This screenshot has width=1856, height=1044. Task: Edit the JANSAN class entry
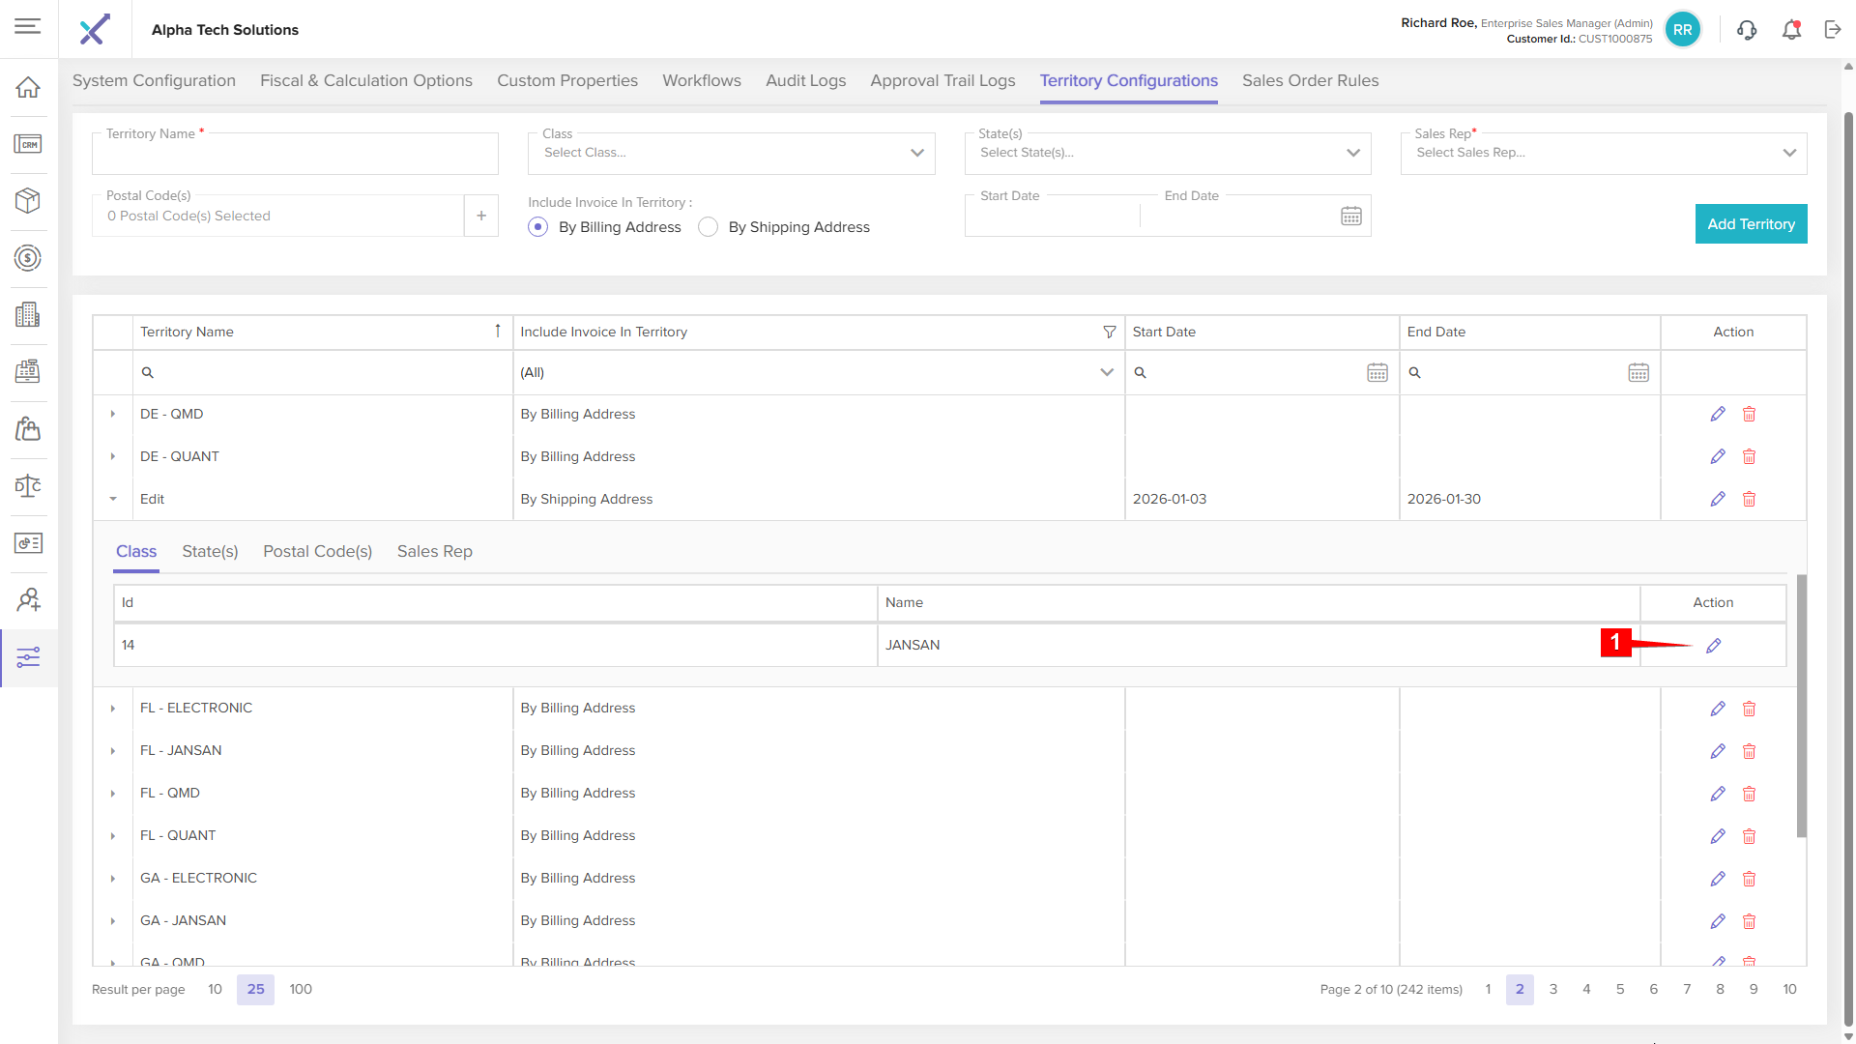[x=1713, y=646]
